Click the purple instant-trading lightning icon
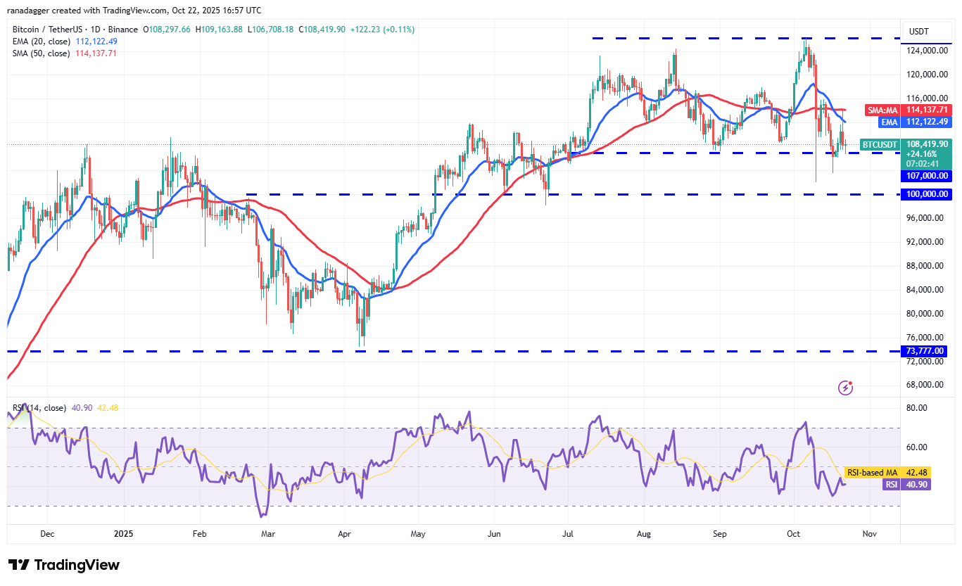 [x=845, y=388]
